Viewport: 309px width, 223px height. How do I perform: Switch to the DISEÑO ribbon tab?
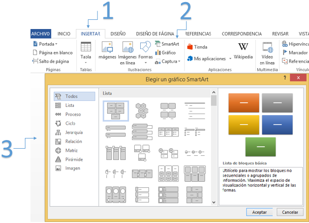coord(118,34)
